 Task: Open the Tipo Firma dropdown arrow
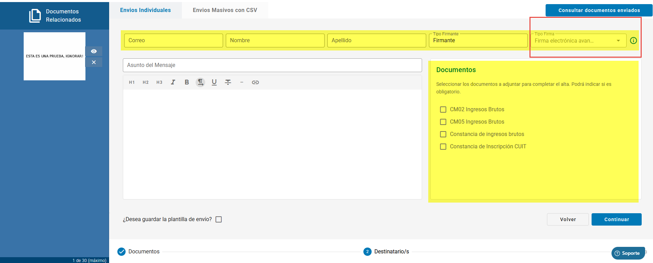point(618,41)
